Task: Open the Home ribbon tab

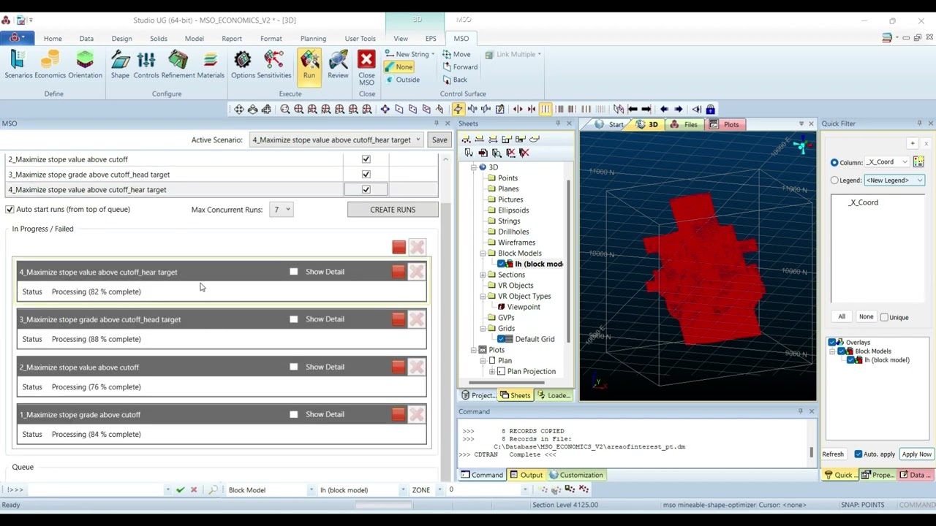Action: pyautogui.click(x=53, y=39)
